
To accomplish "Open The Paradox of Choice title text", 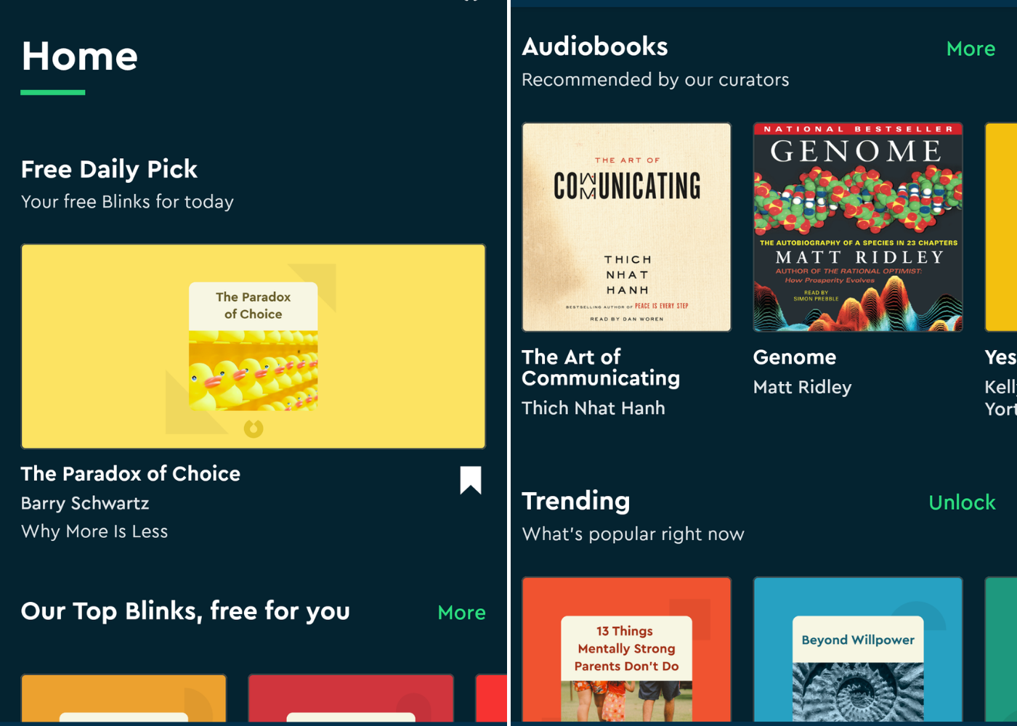I will [x=131, y=473].
